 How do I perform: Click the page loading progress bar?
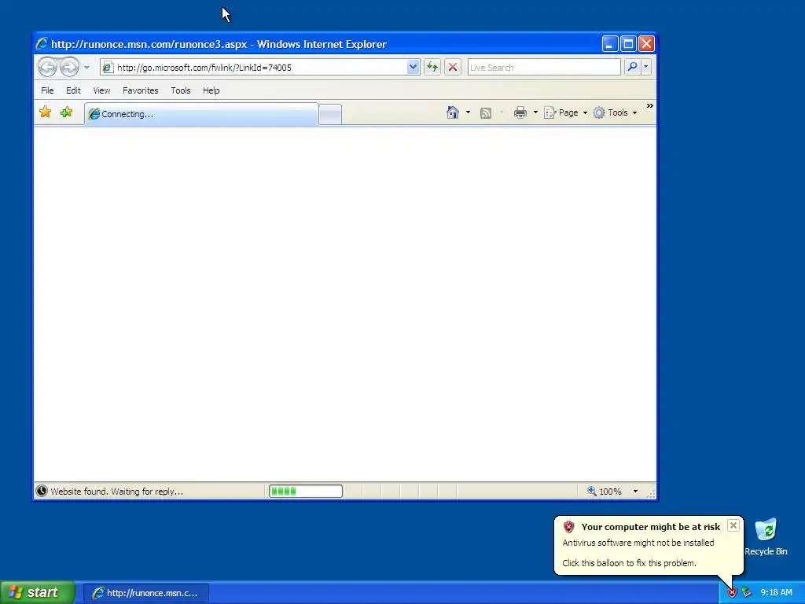[x=306, y=492]
